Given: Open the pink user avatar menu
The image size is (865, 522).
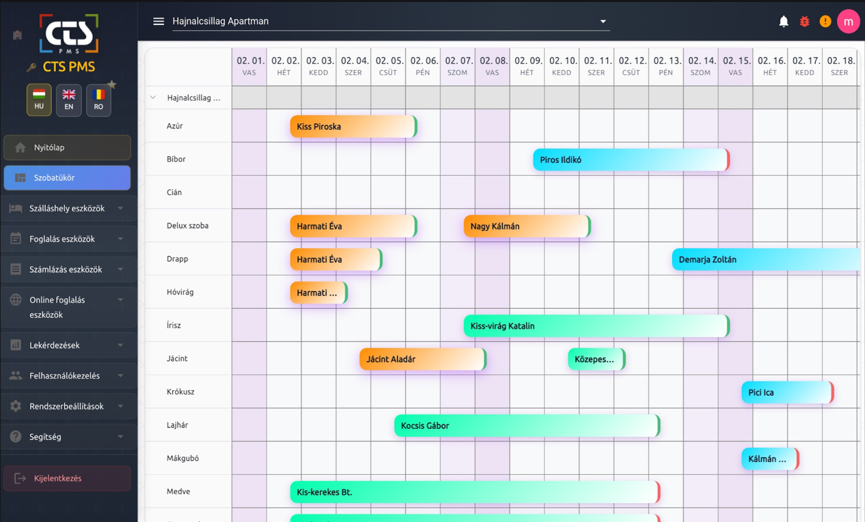Looking at the screenshot, I should pos(848,22).
